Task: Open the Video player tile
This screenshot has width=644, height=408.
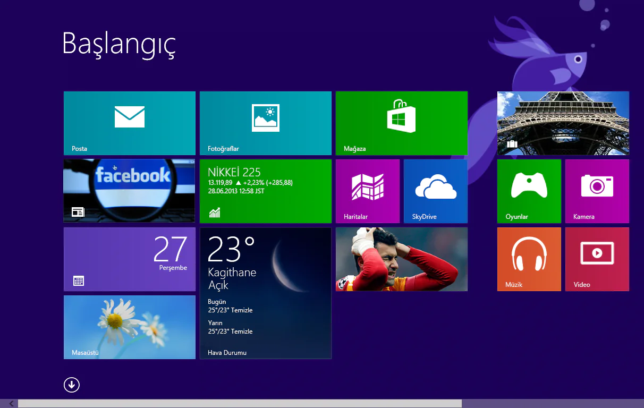Action: 597,259
